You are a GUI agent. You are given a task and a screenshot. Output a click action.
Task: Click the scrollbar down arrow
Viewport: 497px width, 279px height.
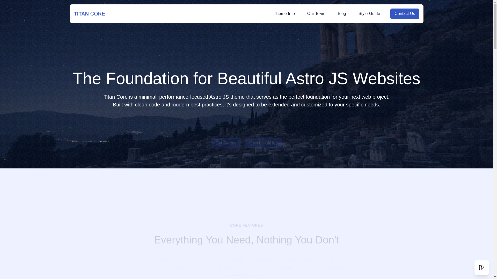click(495, 277)
